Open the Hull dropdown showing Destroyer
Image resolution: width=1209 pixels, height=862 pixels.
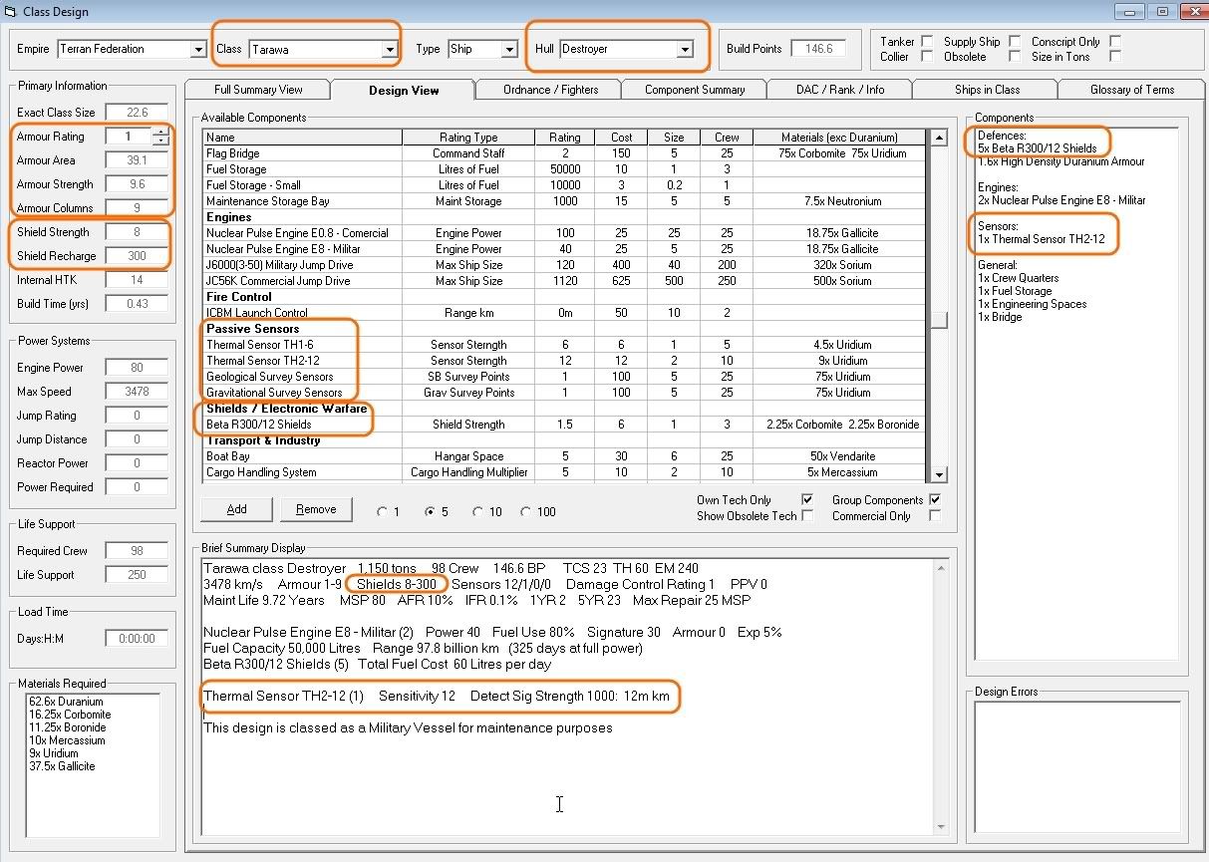[x=685, y=49]
